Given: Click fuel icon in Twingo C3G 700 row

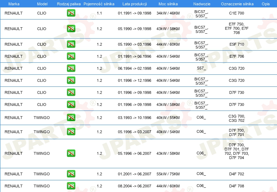Looking at the screenshot, I should [x=71, y=118].
